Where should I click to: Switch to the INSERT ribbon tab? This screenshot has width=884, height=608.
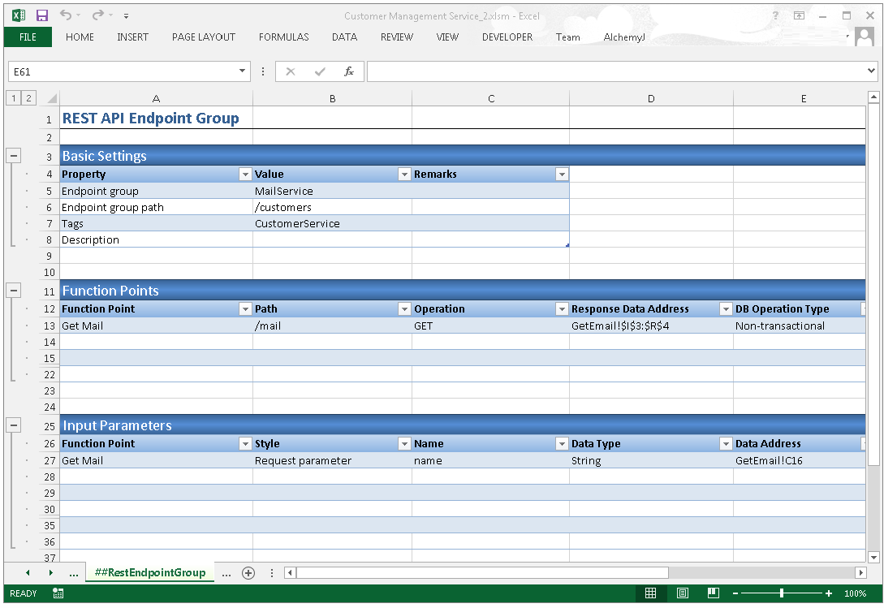(x=132, y=37)
